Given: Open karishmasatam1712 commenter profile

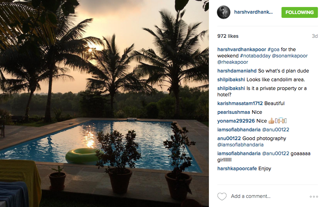Looking at the screenshot, I should tap(240, 103).
